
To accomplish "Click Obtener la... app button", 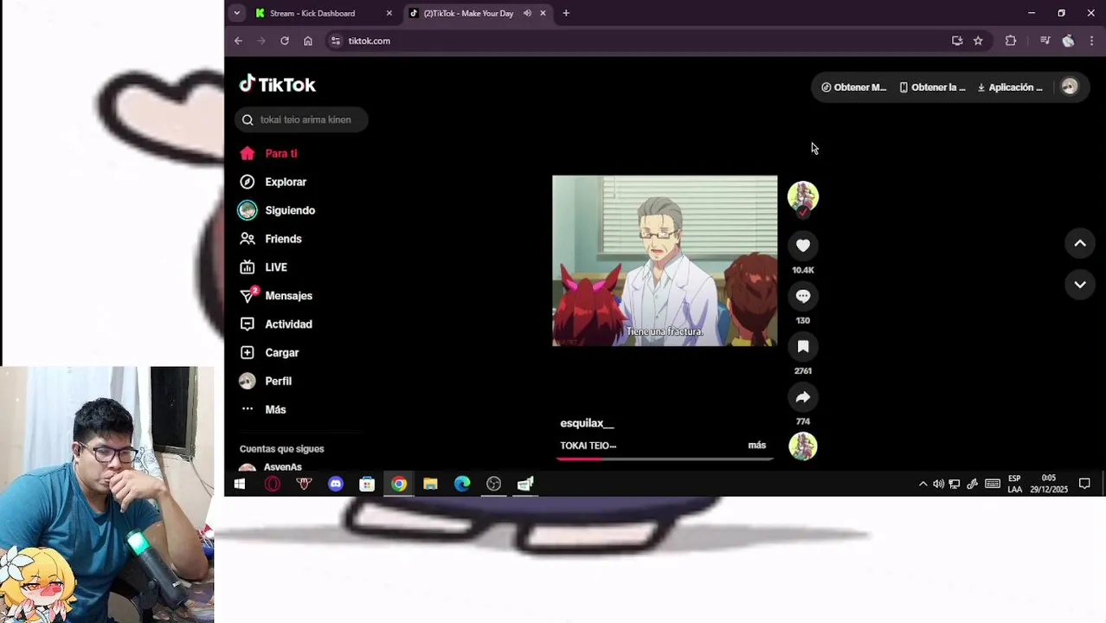I will [932, 87].
